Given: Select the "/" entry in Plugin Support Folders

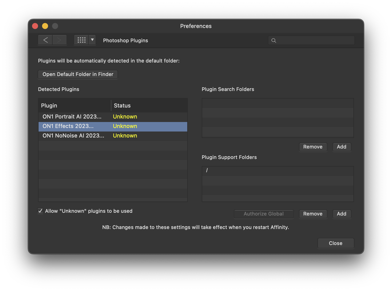Looking at the screenshot, I should point(278,171).
